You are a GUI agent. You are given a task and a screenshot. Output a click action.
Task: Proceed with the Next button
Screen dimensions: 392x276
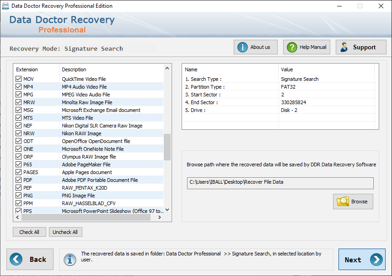click(x=362, y=259)
